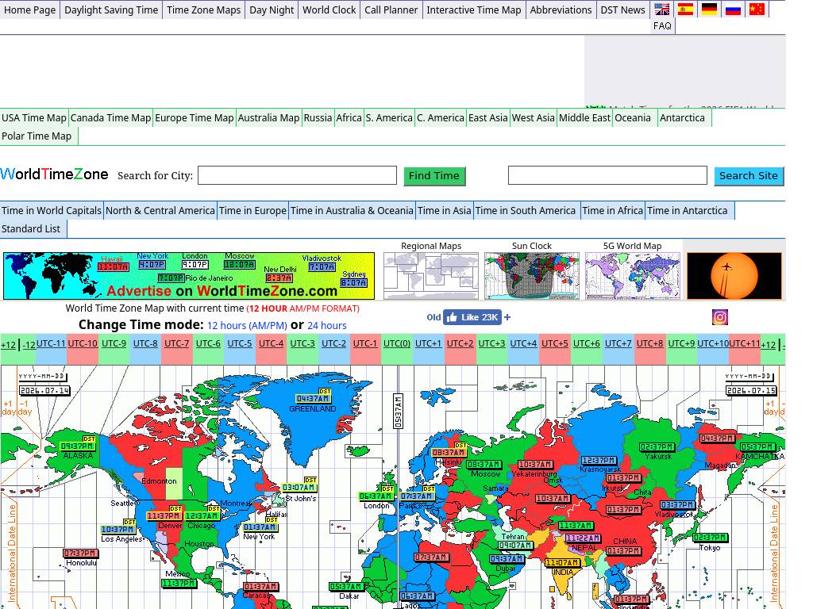Open Time in Europe link
The height and width of the screenshot is (609, 813).
[x=252, y=211]
